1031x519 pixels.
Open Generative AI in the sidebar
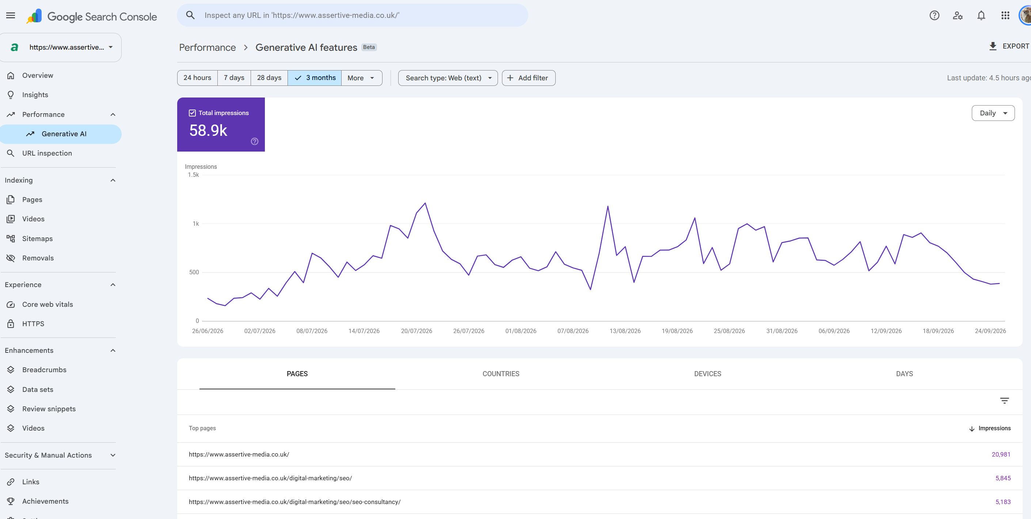point(60,134)
